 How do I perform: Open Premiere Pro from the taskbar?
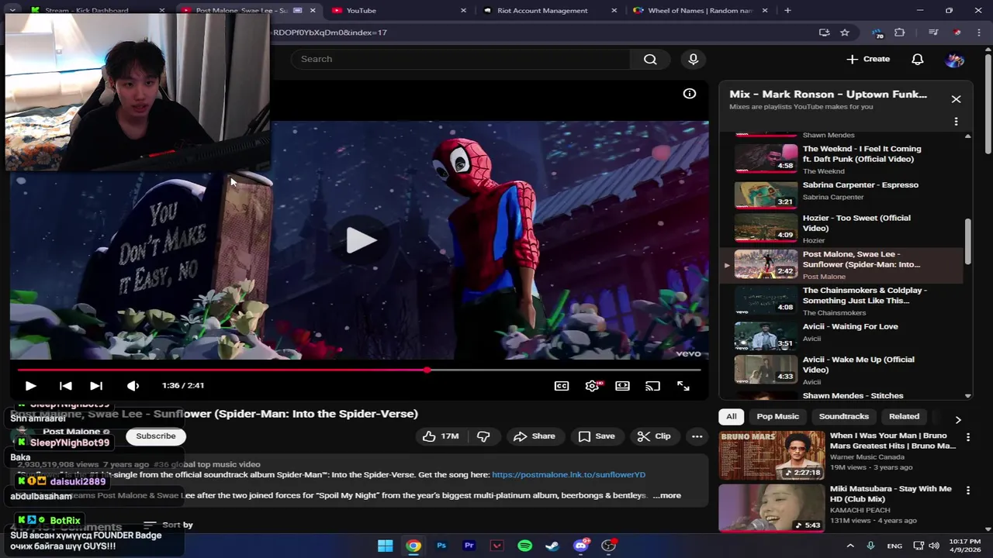(469, 546)
